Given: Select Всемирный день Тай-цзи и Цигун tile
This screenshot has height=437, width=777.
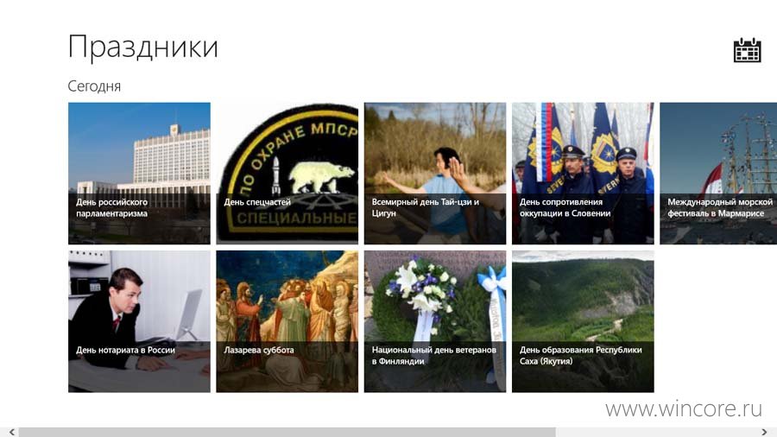Looking at the screenshot, I should [435, 174].
